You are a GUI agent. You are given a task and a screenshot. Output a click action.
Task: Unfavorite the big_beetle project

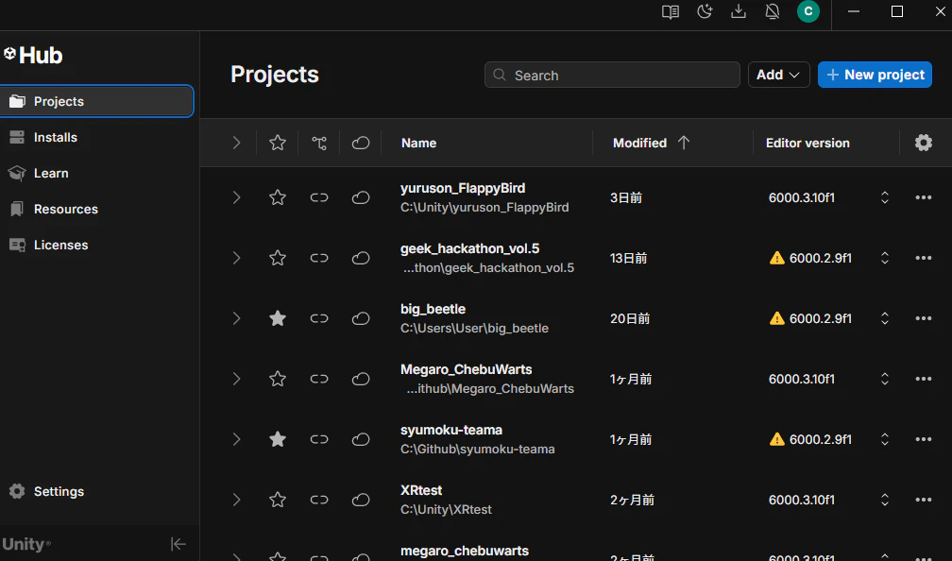tap(278, 318)
